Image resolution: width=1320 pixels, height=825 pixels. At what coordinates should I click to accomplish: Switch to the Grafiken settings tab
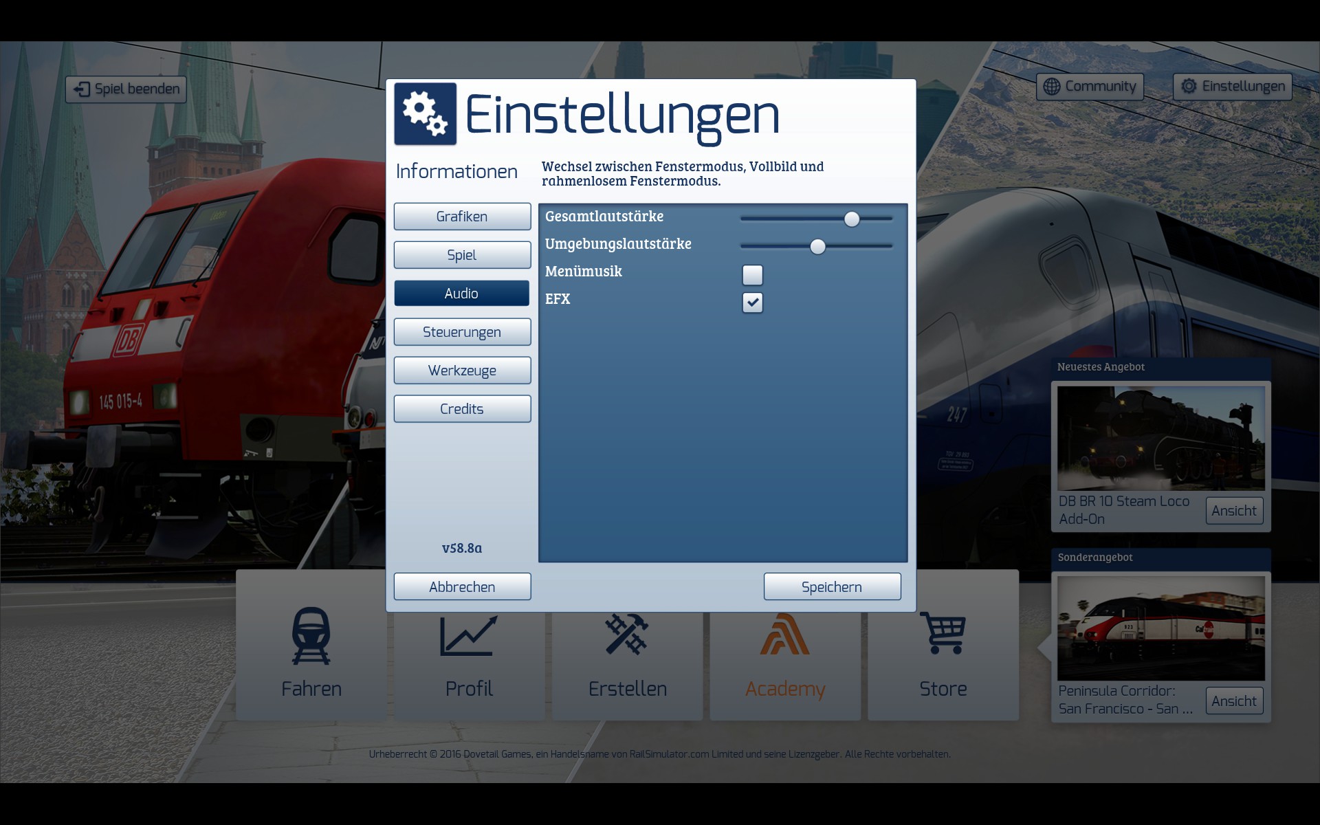coord(462,217)
